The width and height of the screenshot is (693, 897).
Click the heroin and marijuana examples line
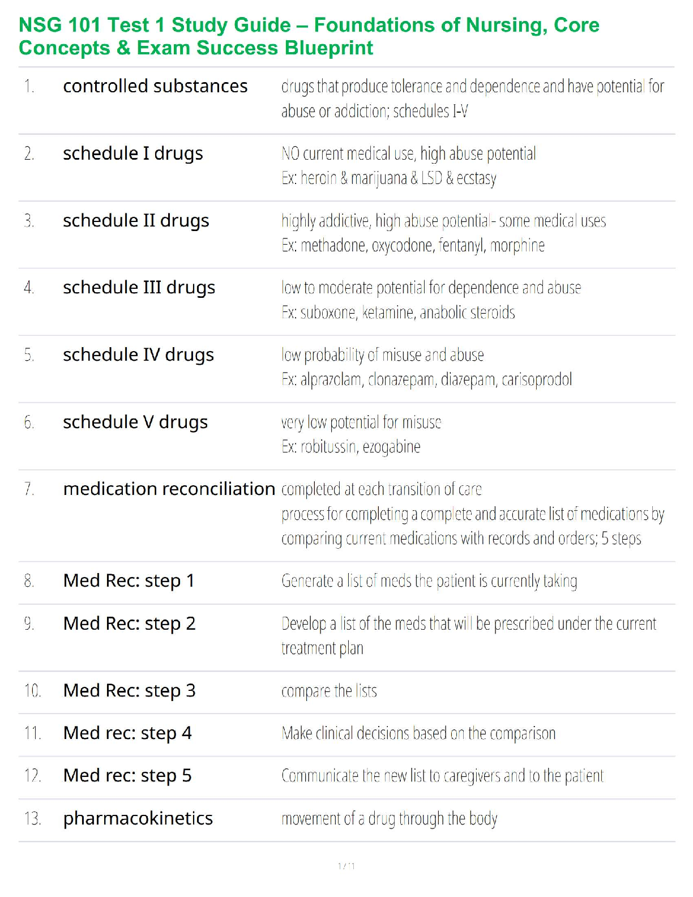pyautogui.click(x=388, y=178)
